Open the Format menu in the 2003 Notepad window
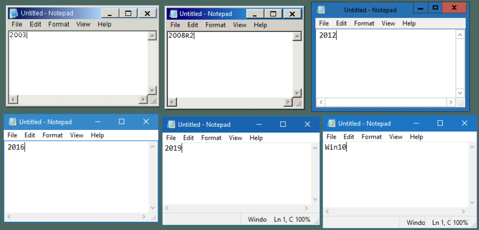479x230 pixels. [x=59, y=24]
